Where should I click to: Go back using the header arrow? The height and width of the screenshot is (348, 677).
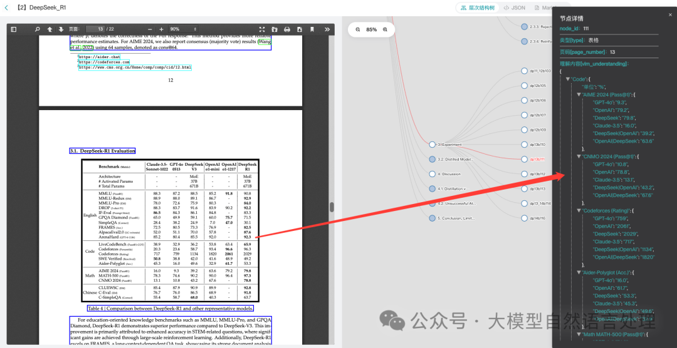pos(6,8)
